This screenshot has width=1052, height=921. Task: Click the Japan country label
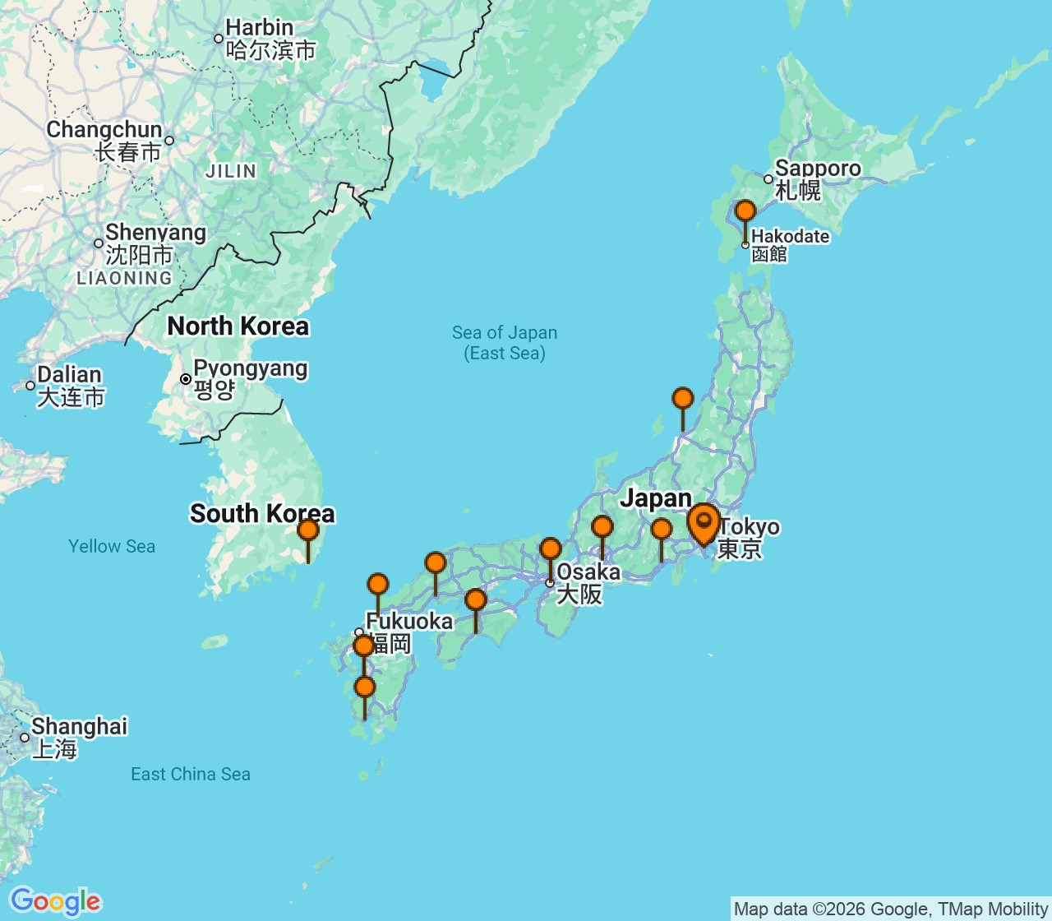656,498
